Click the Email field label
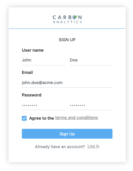This screenshot has width=133, height=171. [27, 73]
